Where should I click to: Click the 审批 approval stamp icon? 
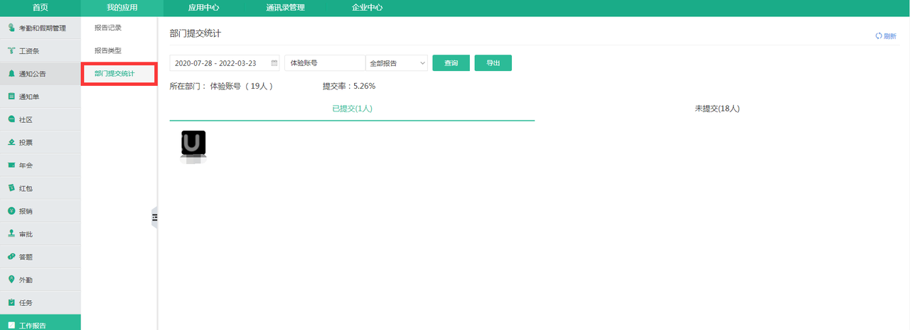[x=11, y=233]
